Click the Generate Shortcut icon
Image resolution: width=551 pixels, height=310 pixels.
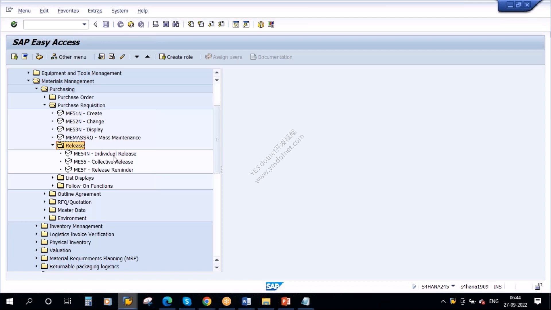tap(246, 24)
